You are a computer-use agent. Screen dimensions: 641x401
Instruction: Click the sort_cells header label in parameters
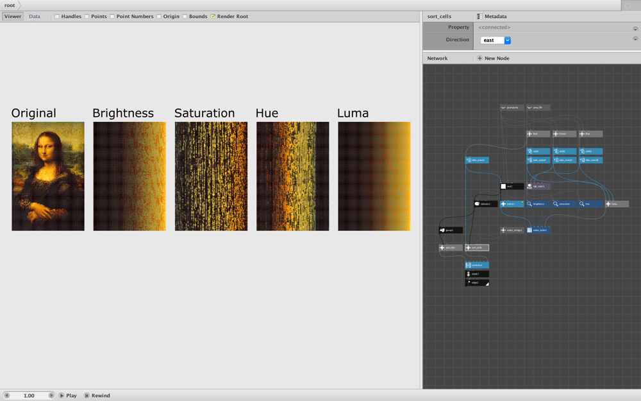[439, 17]
